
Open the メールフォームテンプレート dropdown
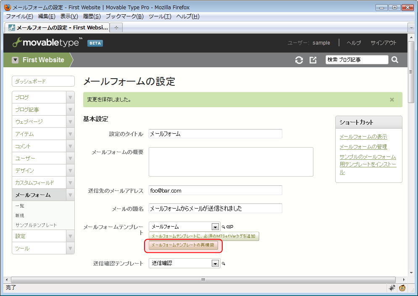point(215,227)
